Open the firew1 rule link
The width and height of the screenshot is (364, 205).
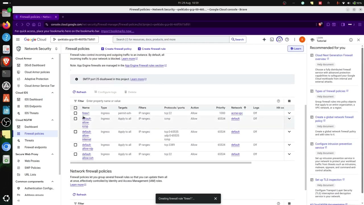coord(86,113)
